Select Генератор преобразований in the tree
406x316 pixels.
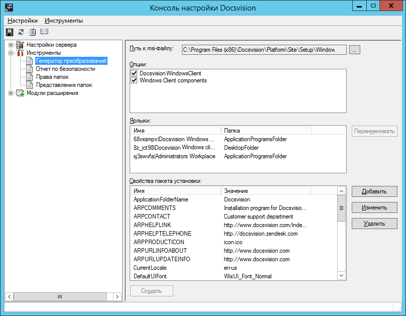pos(71,61)
